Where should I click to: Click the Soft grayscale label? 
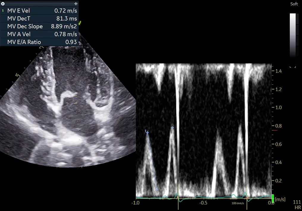(x=294, y=4)
